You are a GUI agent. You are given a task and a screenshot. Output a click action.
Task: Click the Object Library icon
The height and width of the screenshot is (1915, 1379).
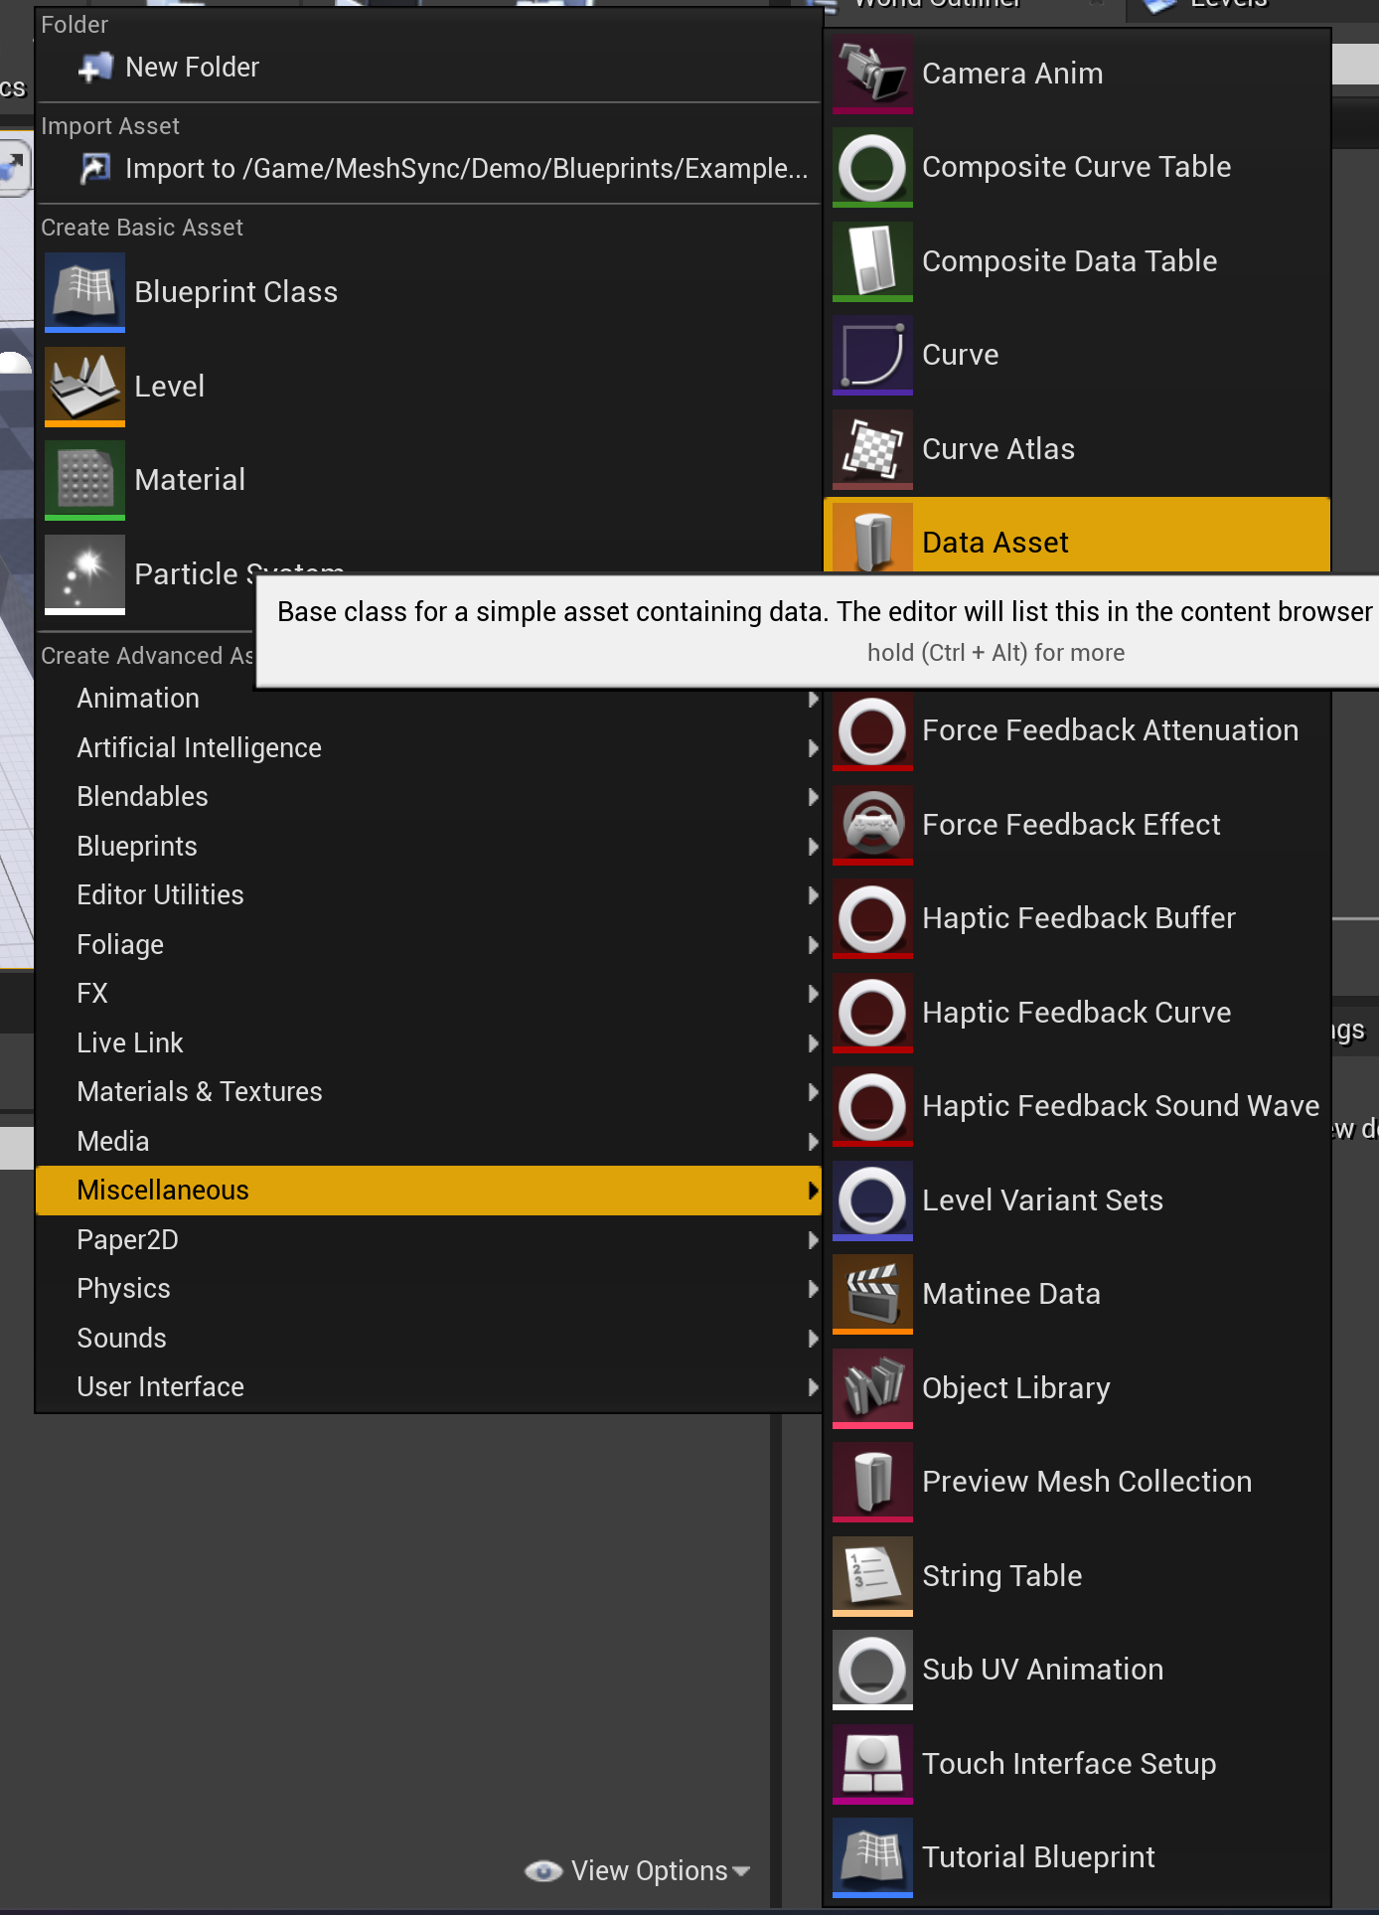click(872, 1387)
